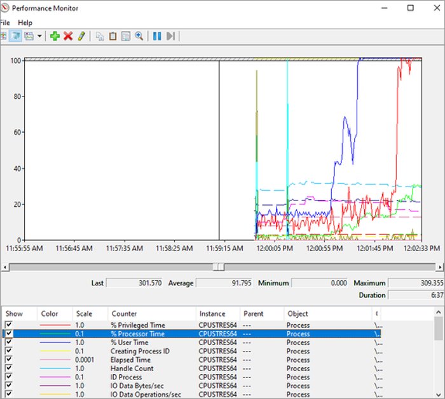Click the Last value field 301.570
Image resolution: width=445 pixels, height=399 pixels.
coord(135,283)
